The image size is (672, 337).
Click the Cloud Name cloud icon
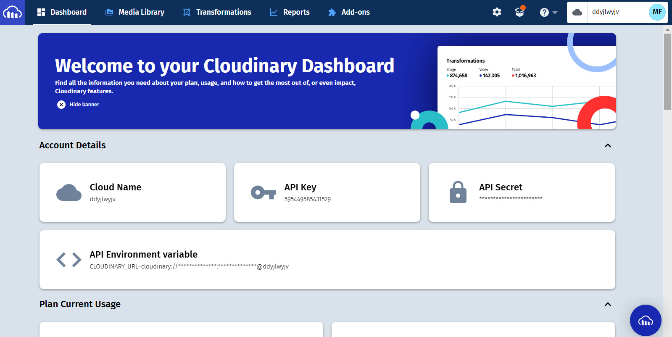coord(69,192)
